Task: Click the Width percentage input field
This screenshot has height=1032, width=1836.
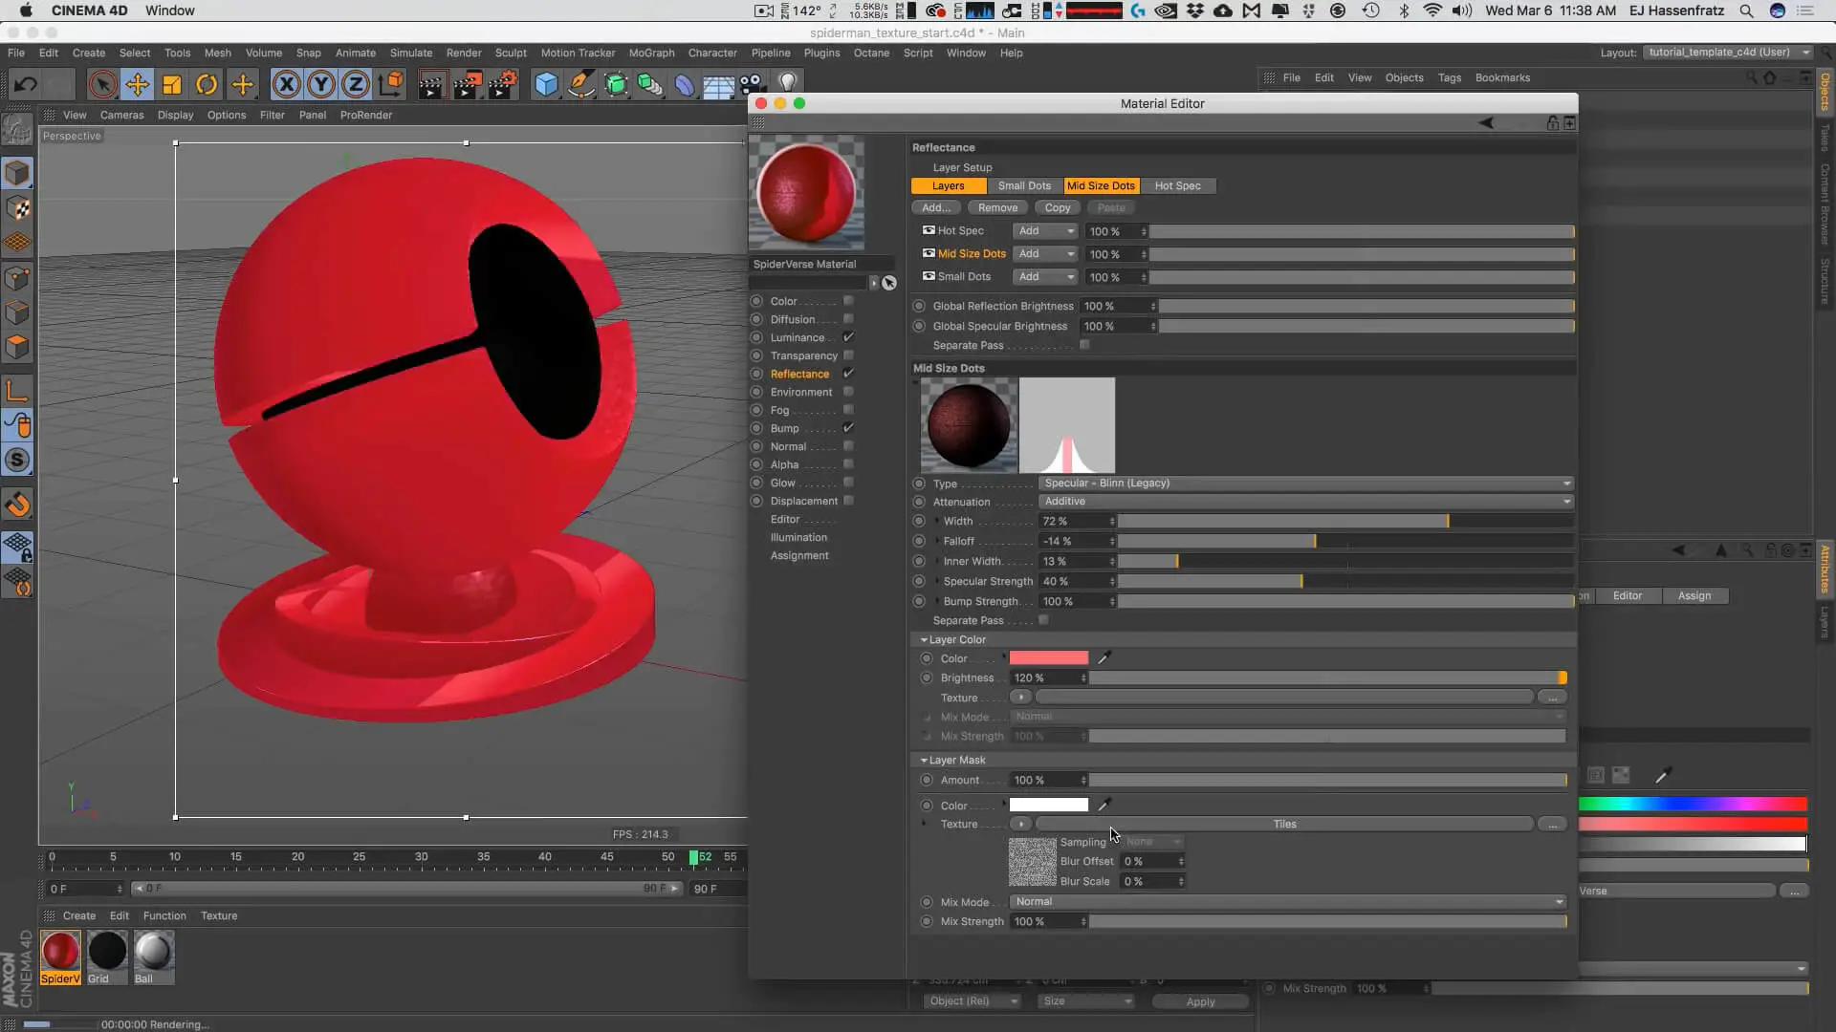Action: (1077, 521)
